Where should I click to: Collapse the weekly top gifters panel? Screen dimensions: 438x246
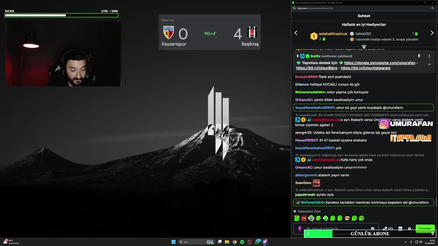(364, 46)
